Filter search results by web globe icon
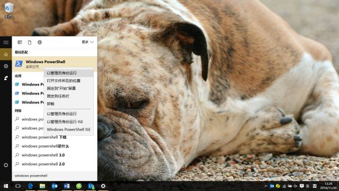The width and height of the screenshot is (339, 191). click(x=40, y=42)
